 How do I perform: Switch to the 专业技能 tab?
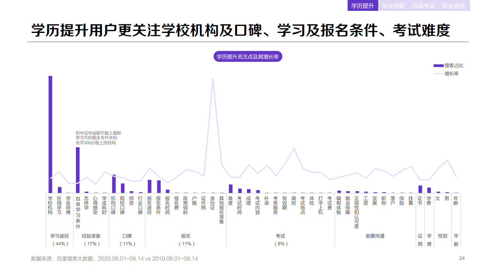pyautogui.click(x=393, y=6)
